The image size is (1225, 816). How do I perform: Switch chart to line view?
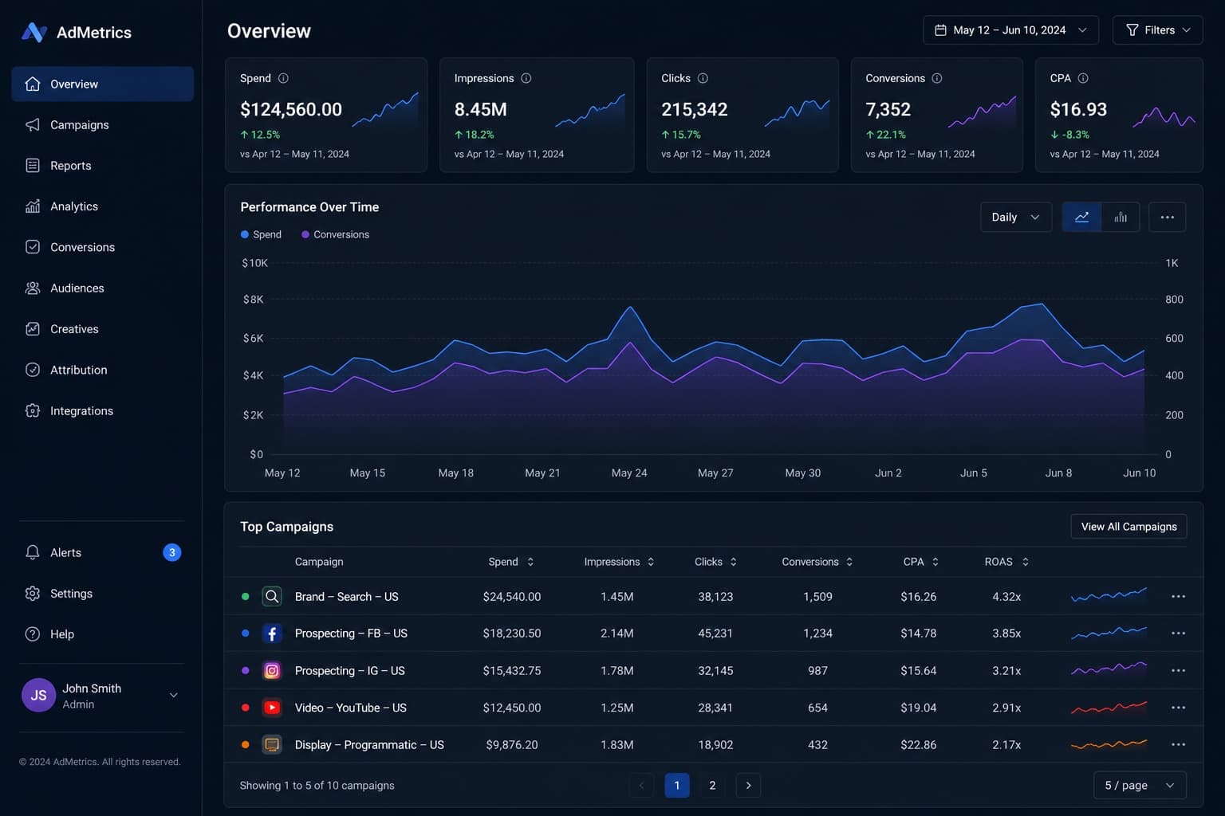tap(1082, 217)
